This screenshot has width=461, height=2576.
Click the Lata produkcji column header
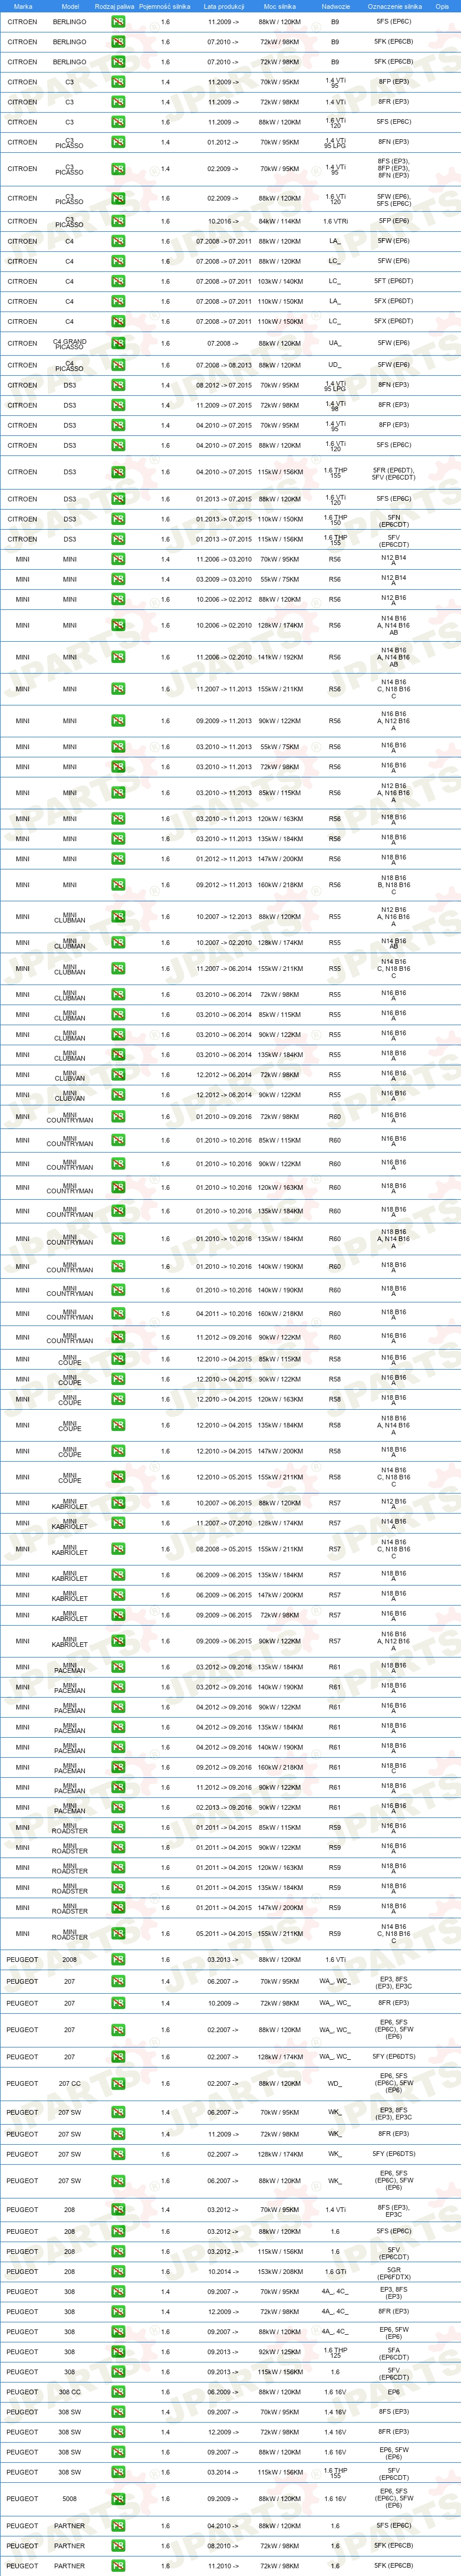(223, 6)
